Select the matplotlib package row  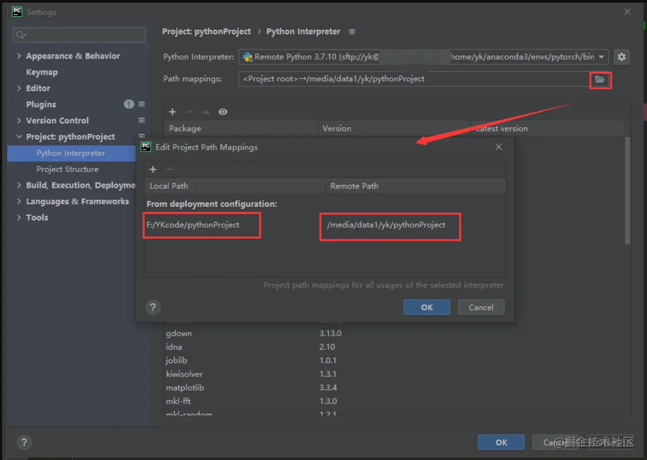pos(394,388)
